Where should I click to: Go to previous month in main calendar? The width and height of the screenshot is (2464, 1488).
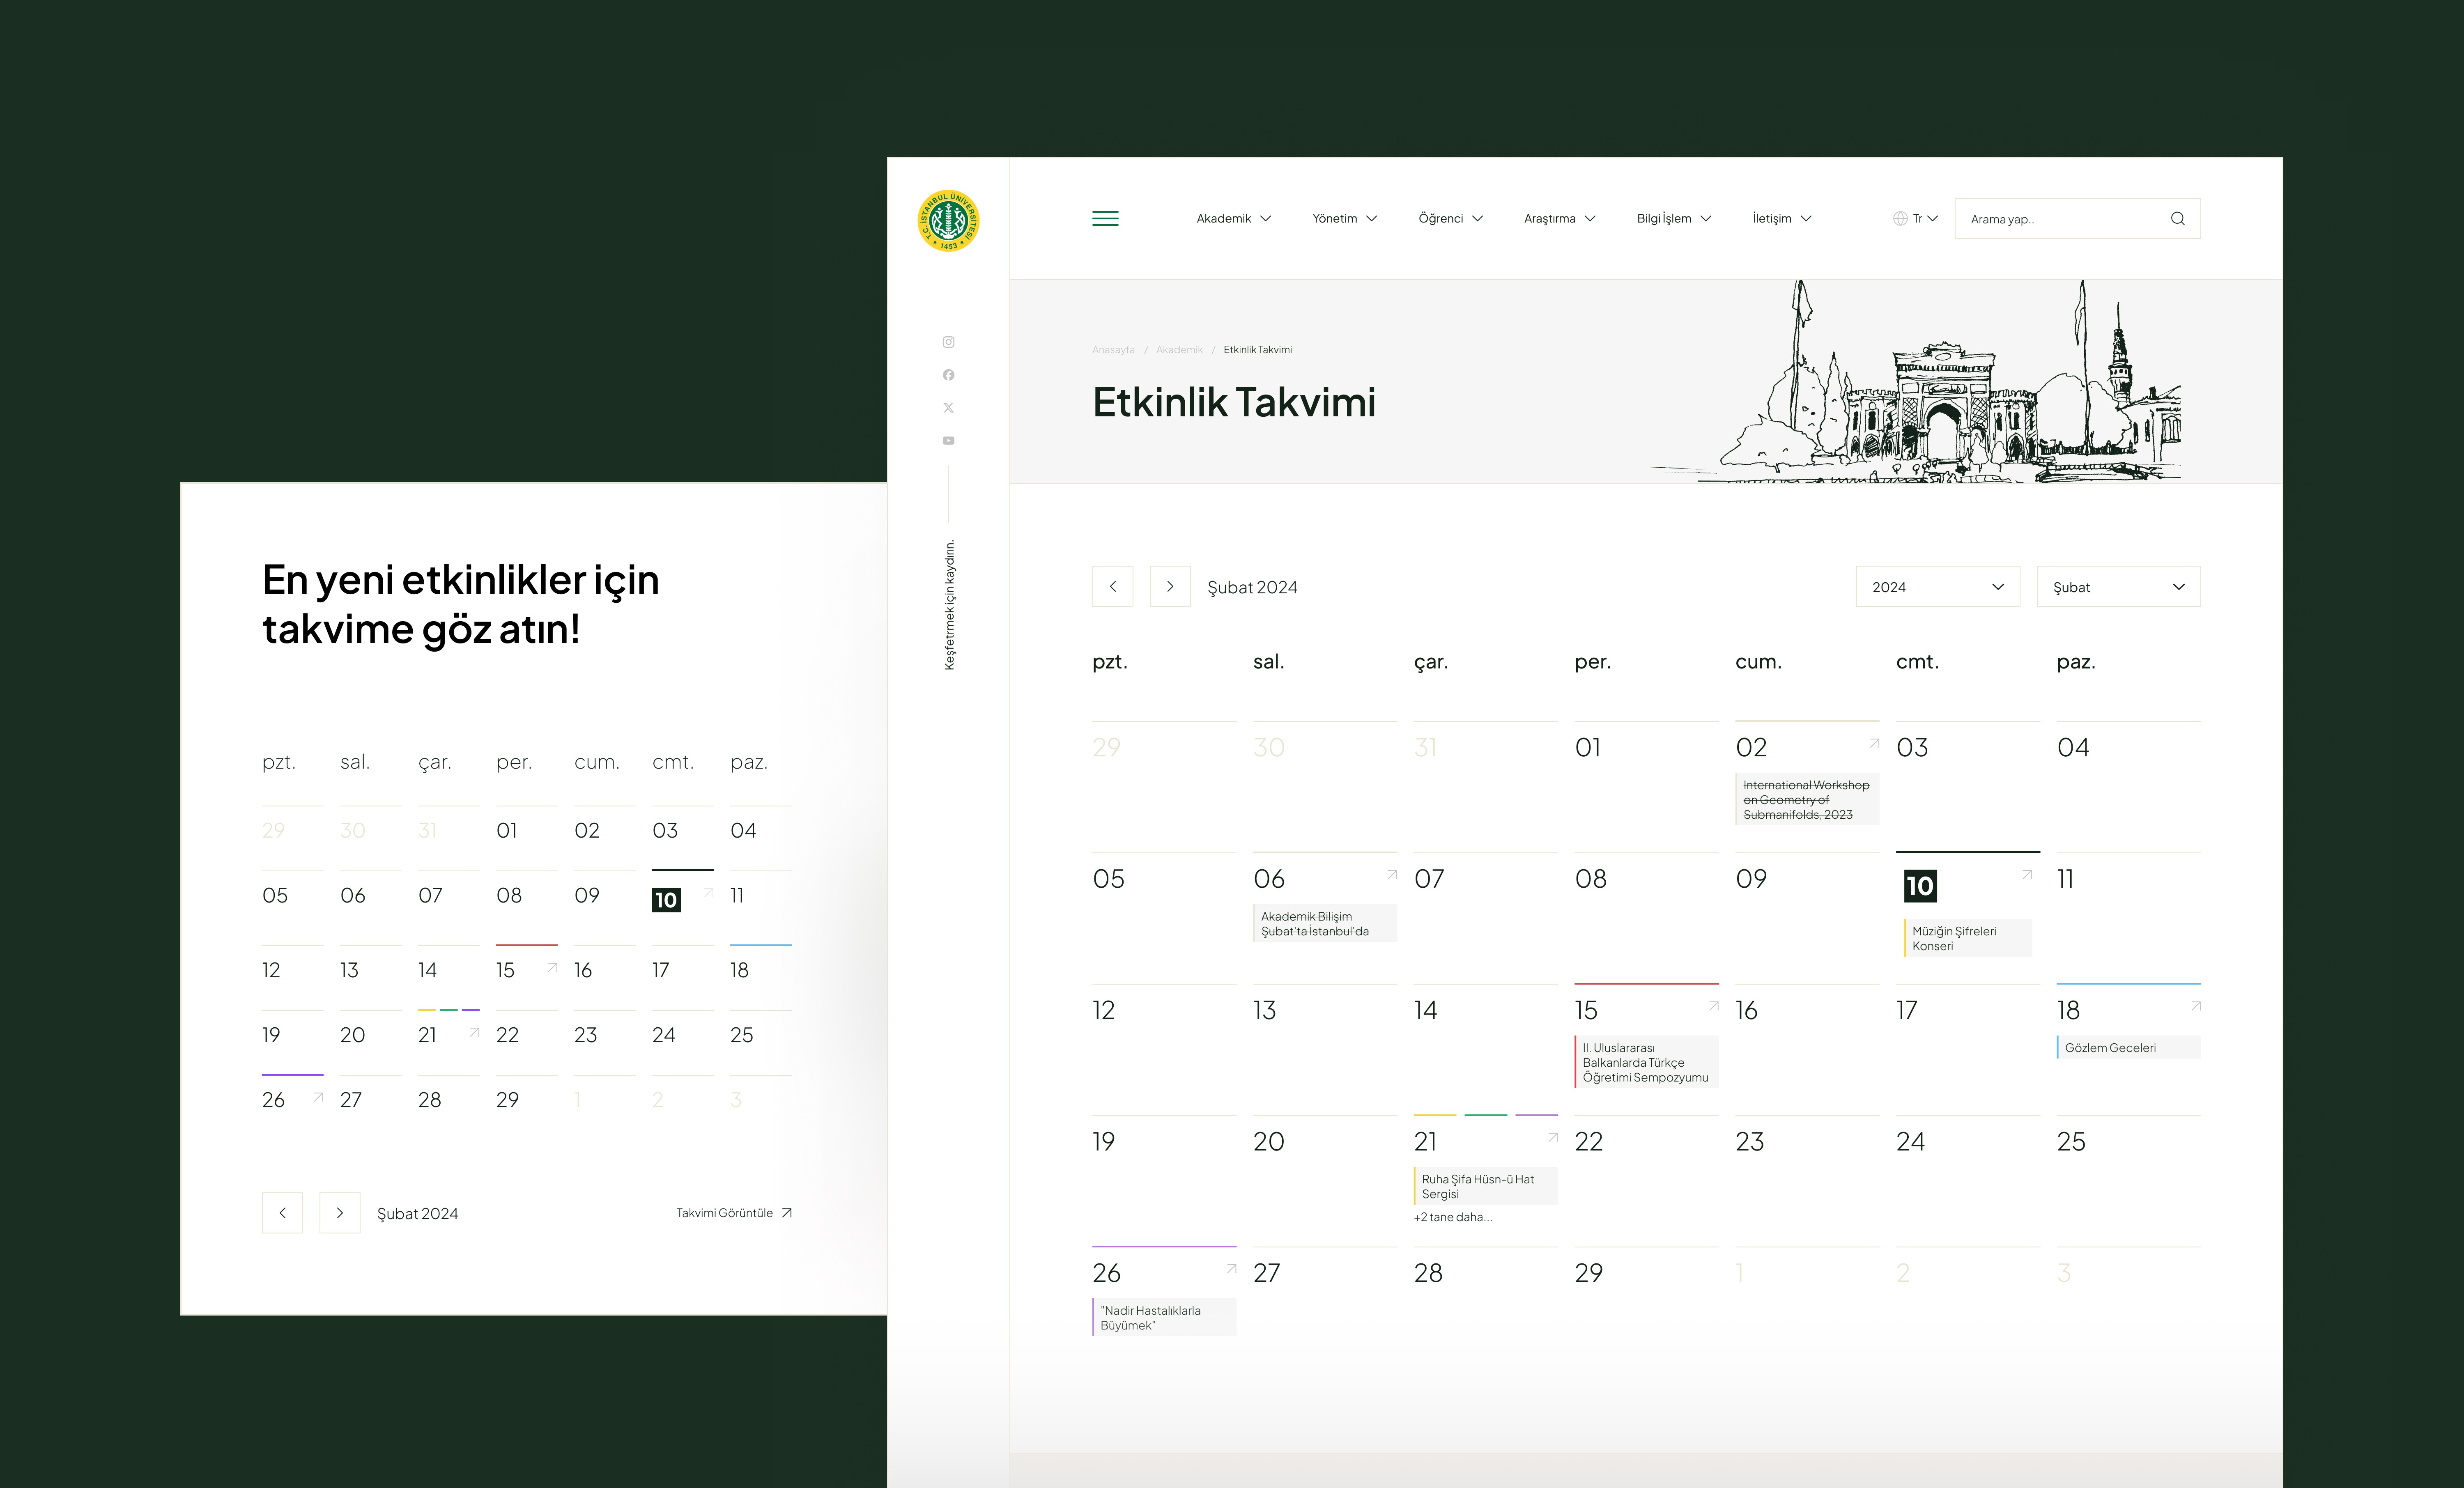1112,587
